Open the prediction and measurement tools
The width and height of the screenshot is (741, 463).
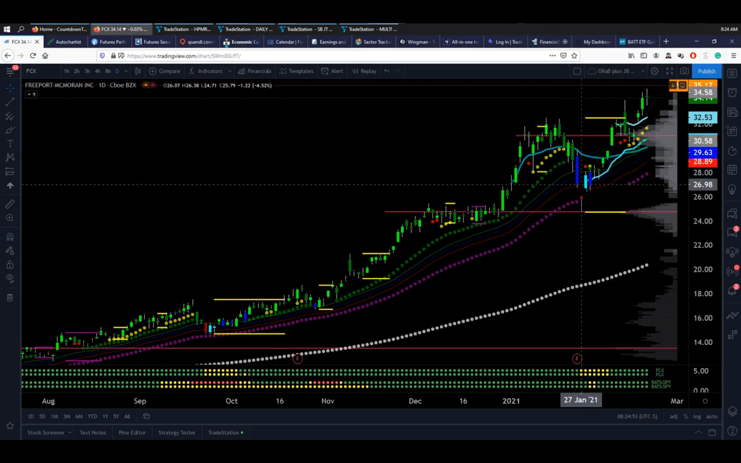10,172
